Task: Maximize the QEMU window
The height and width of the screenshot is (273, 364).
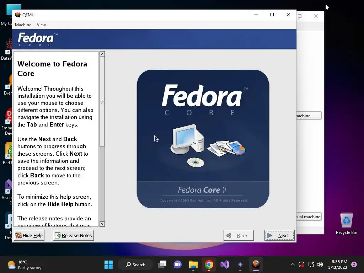Action: click(272, 15)
